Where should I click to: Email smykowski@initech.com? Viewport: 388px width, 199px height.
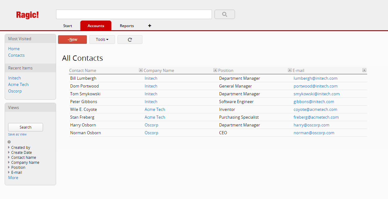[317, 94]
